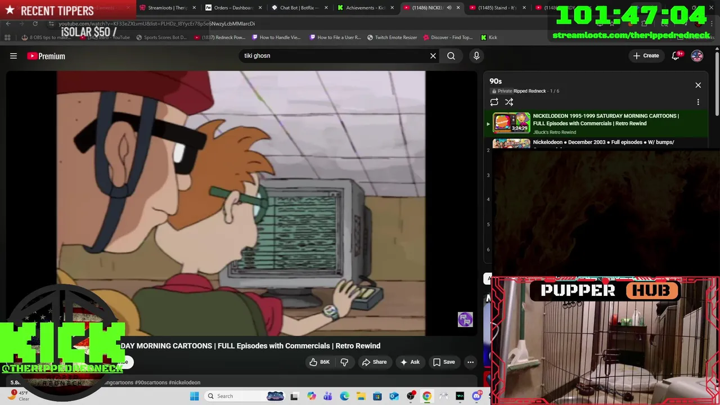Open the Sports Scores Bot bookmark
720x405 pixels.
(161, 38)
